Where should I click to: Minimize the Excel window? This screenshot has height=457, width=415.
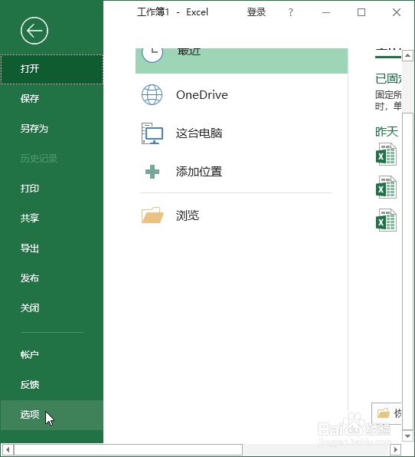326,12
